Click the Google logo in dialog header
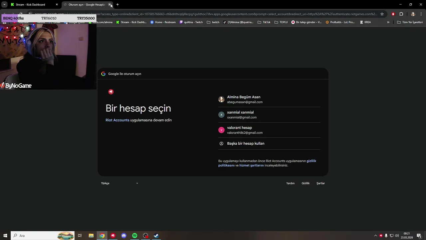Image resolution: width=426 pixels, height=240 pixels. tap(103, 74)
